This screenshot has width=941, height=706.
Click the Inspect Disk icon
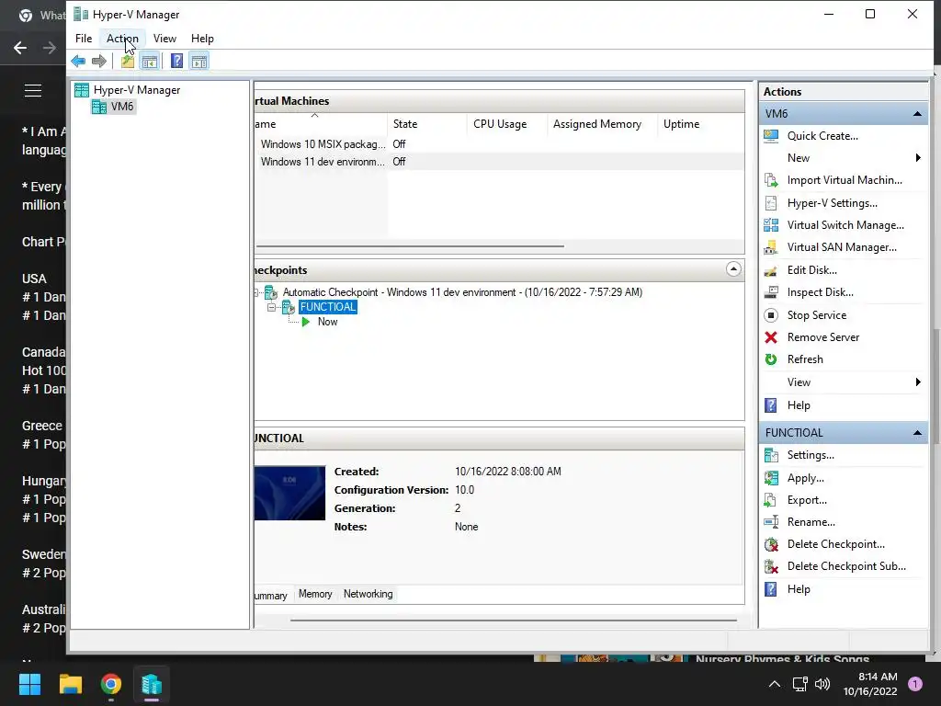[x=771, y=292]
